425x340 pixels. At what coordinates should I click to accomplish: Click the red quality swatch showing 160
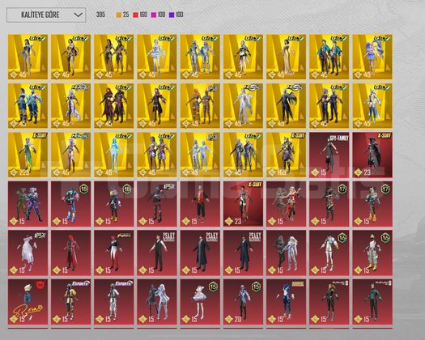pos(135,15)
